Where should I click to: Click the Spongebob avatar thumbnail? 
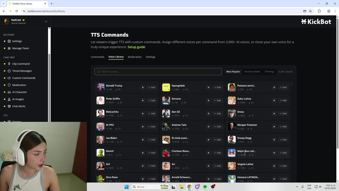point(166,87)
